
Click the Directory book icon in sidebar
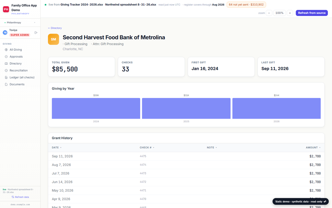click(x=6, y=64)
